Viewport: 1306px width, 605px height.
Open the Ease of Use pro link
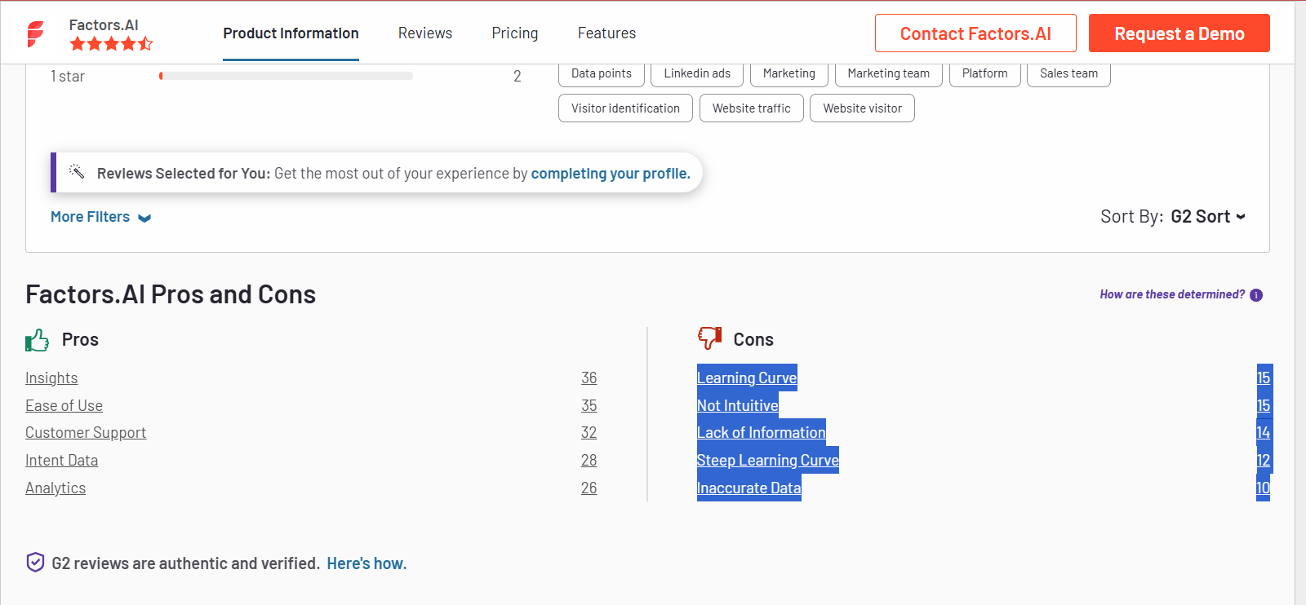[64, 406]
